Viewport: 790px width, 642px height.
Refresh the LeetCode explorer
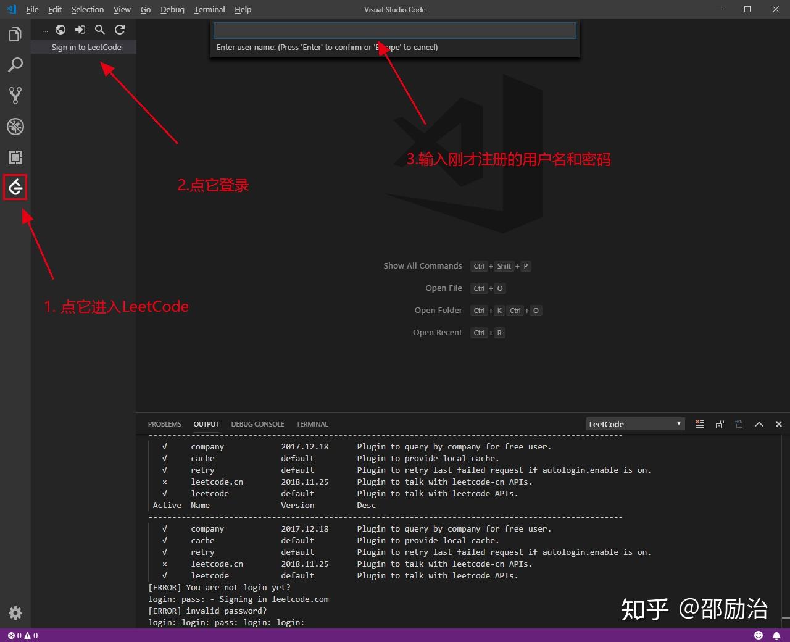pos(120,30)
